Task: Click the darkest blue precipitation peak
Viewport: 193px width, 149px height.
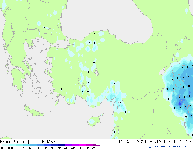Action: [x=180, y=104]
